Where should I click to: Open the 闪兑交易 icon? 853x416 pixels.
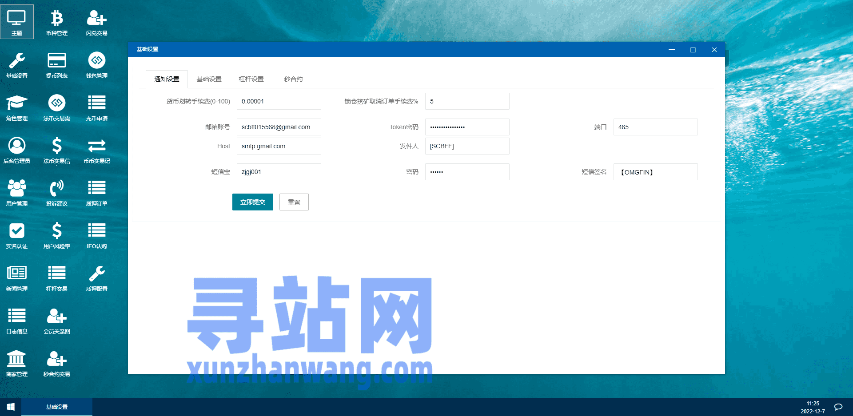[x=97, y=22]
